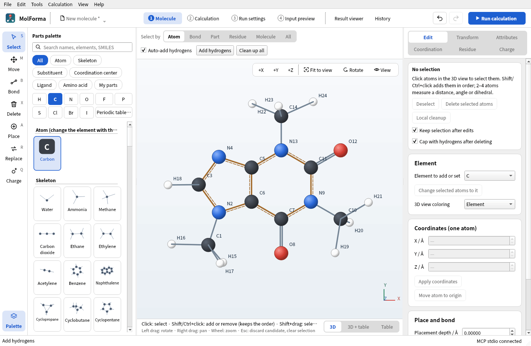Screen dimensions: 531x346
Task: Set Select by to Bond
Action: [x=195, y=37]
